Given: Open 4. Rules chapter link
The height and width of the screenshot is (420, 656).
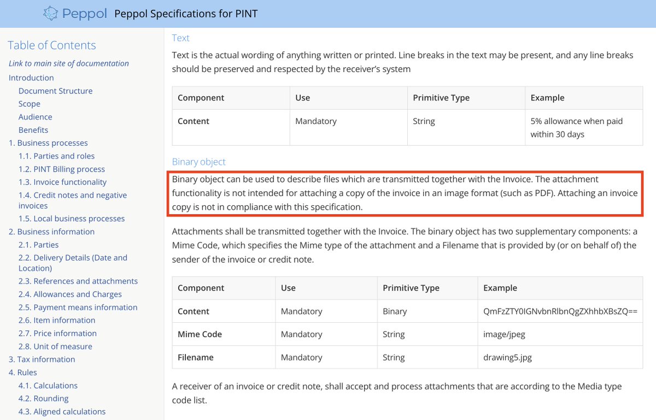Looking at the screenshot, I should pyautogui.click(x=23, y=372).
